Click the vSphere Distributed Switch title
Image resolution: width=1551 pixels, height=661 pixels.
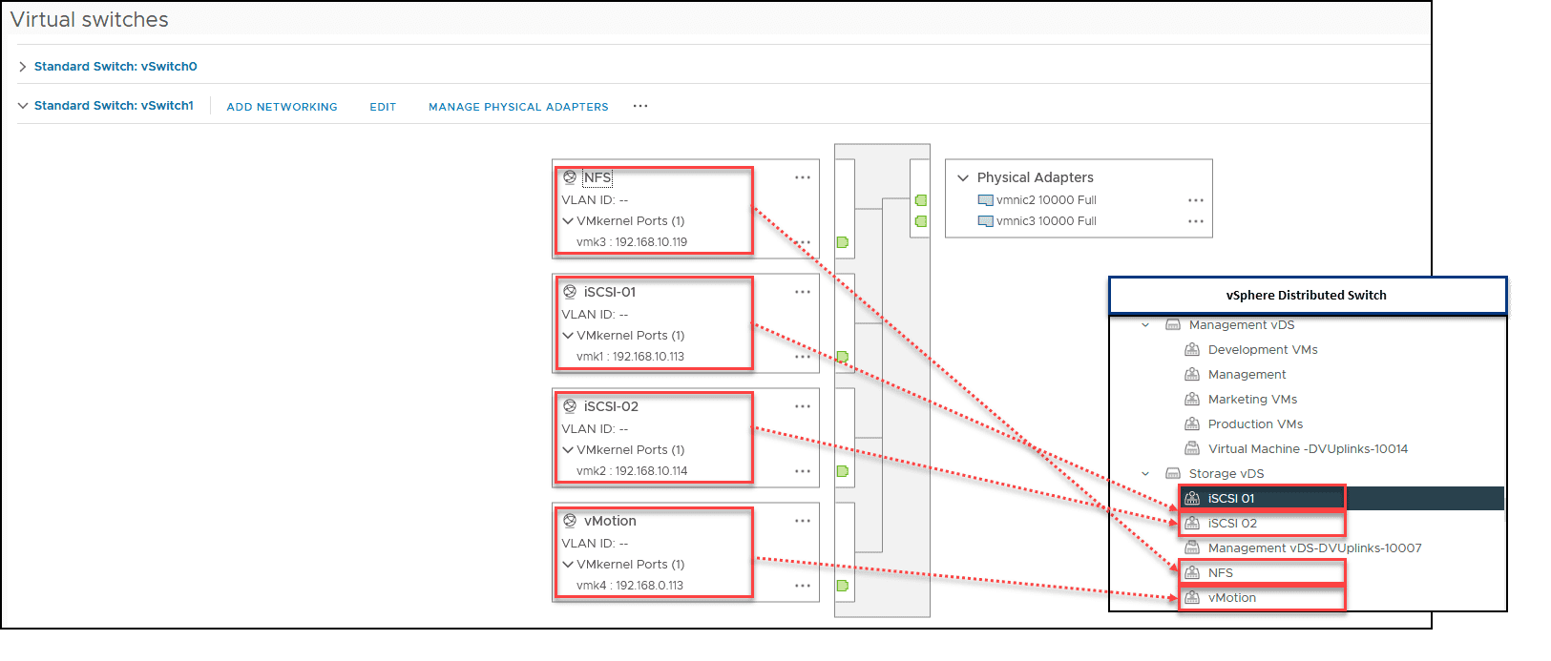(1307, 296)
